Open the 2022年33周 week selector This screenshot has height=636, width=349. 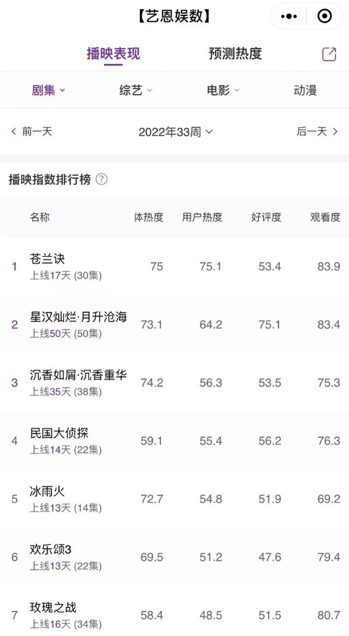174,131
